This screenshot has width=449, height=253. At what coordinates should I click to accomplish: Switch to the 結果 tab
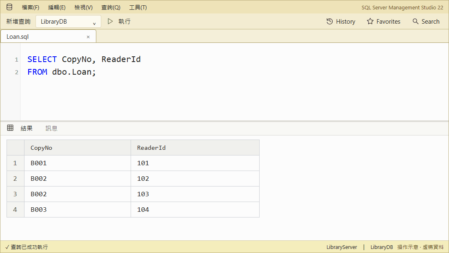pos(27,129)
